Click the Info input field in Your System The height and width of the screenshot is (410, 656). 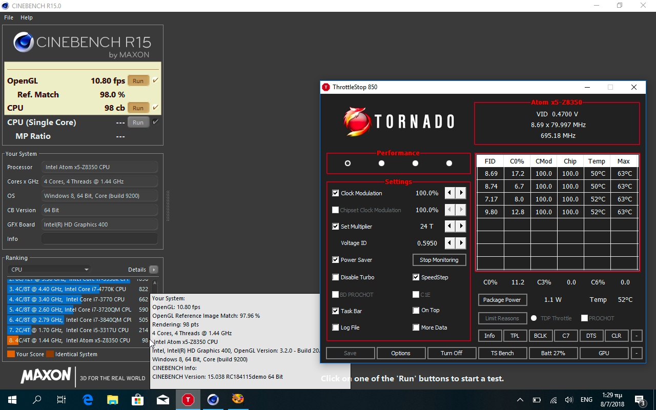pos(99,239)
